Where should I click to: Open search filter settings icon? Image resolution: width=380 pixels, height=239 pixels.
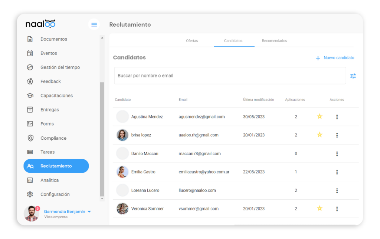click(x=353, y=76)
